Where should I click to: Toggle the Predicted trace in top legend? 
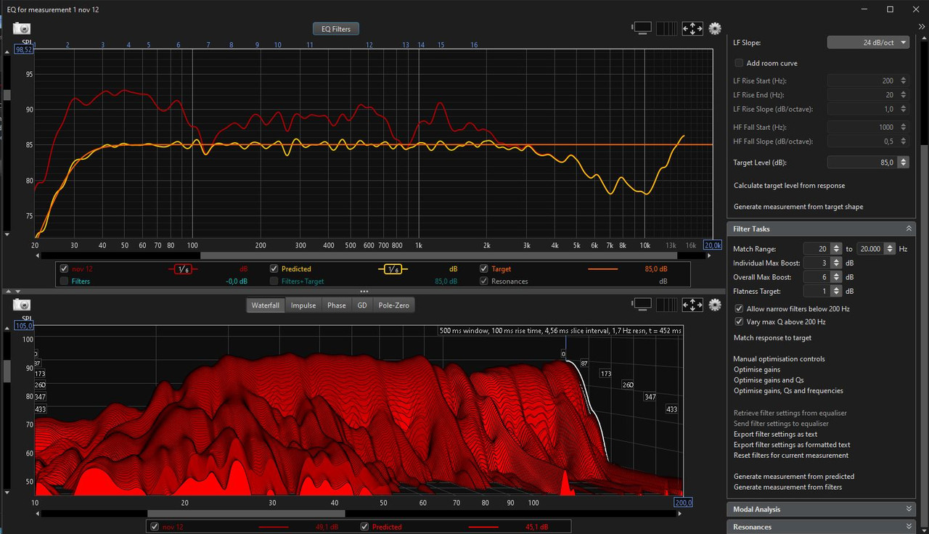pos(274,268)
